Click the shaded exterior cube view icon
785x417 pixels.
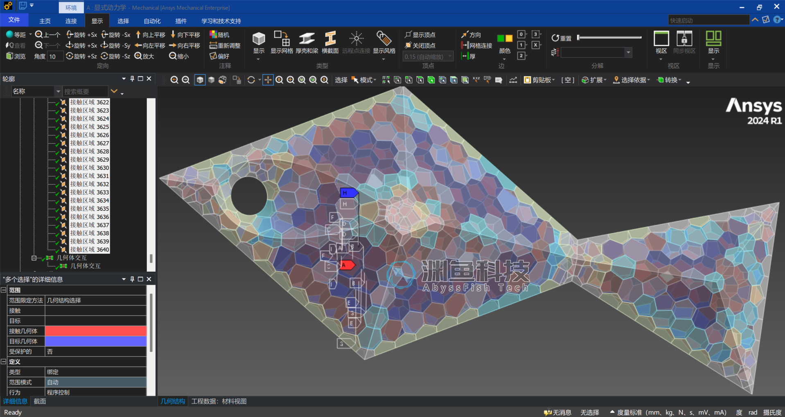tap(200, 80)
